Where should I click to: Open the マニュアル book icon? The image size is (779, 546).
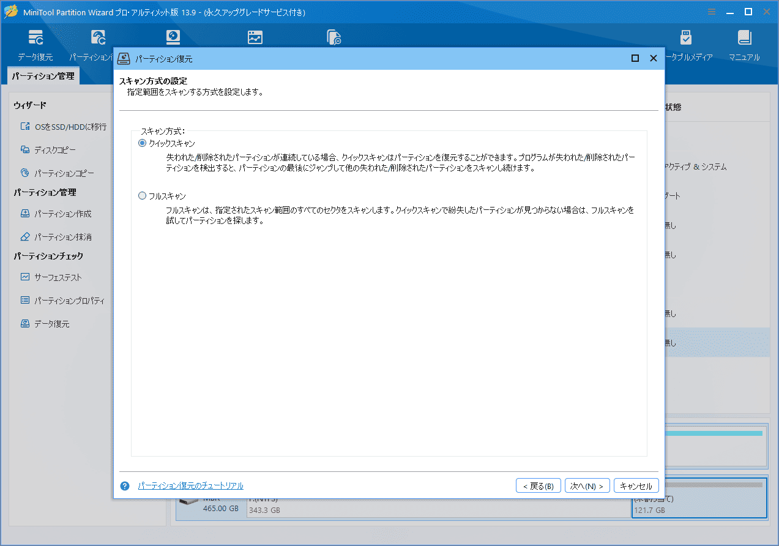coord(744,46)
